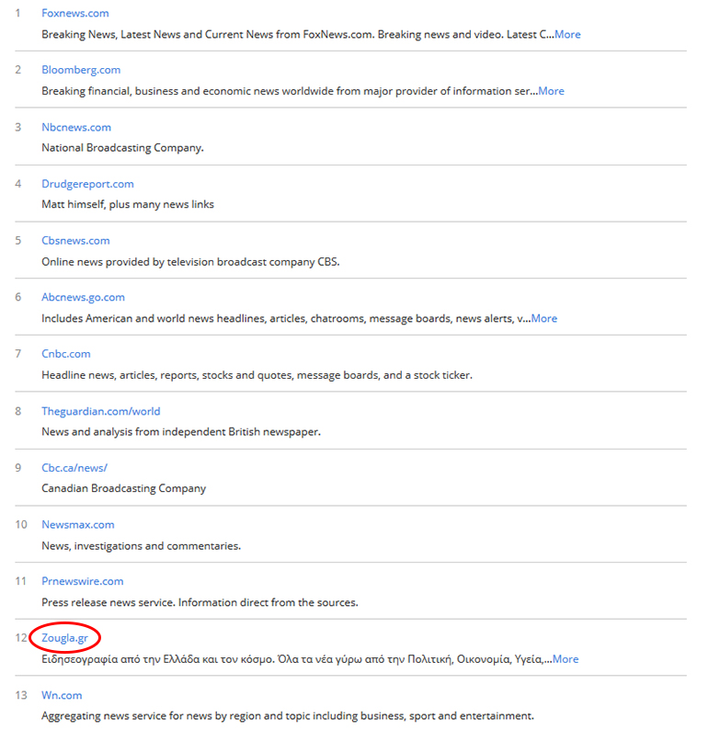This screenshot has height=730, width=708.
Task: Open Drudgereport.com from the list
Action: [x=87, y=184]
